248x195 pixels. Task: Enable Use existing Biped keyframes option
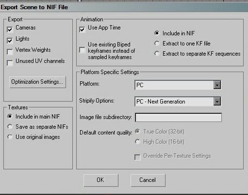click(x=82, y=50)
